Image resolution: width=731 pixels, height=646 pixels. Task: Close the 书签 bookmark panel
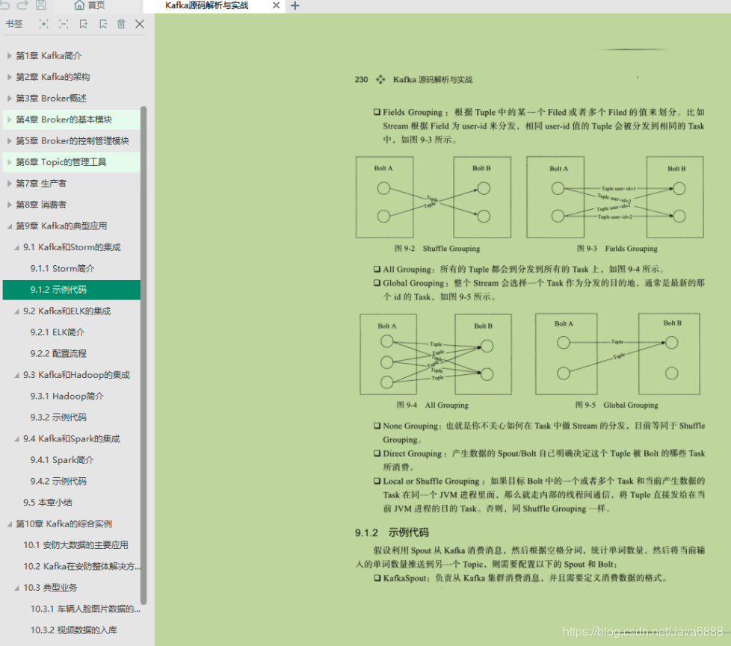(139, 24)
